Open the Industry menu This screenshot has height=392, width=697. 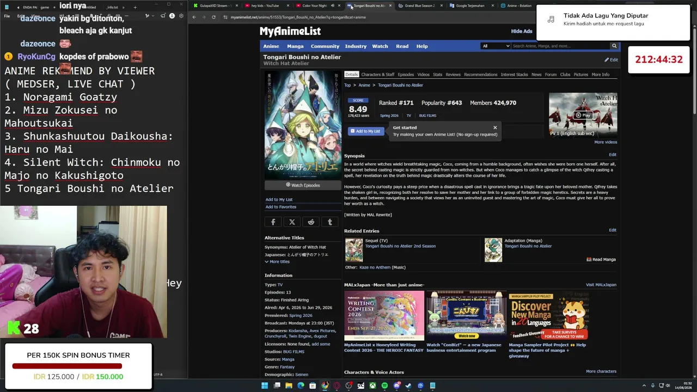pyautogui.click(x=356, y=46)
